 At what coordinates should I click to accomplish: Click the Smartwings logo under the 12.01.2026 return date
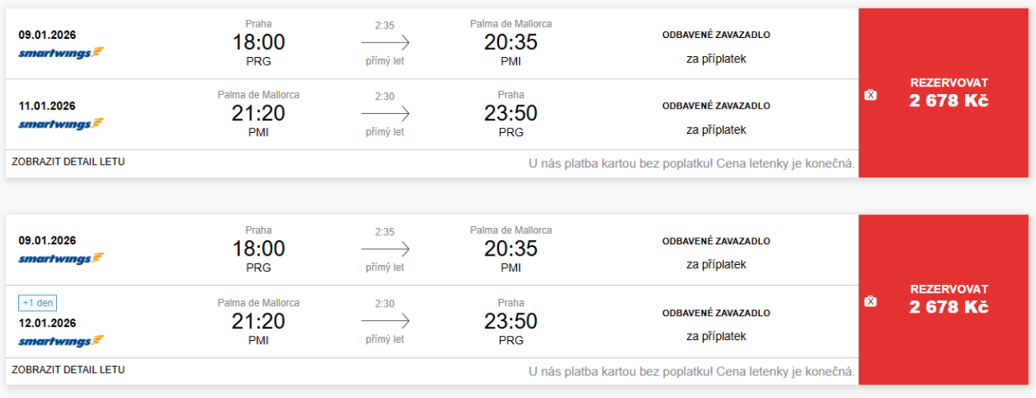point(61,340)
